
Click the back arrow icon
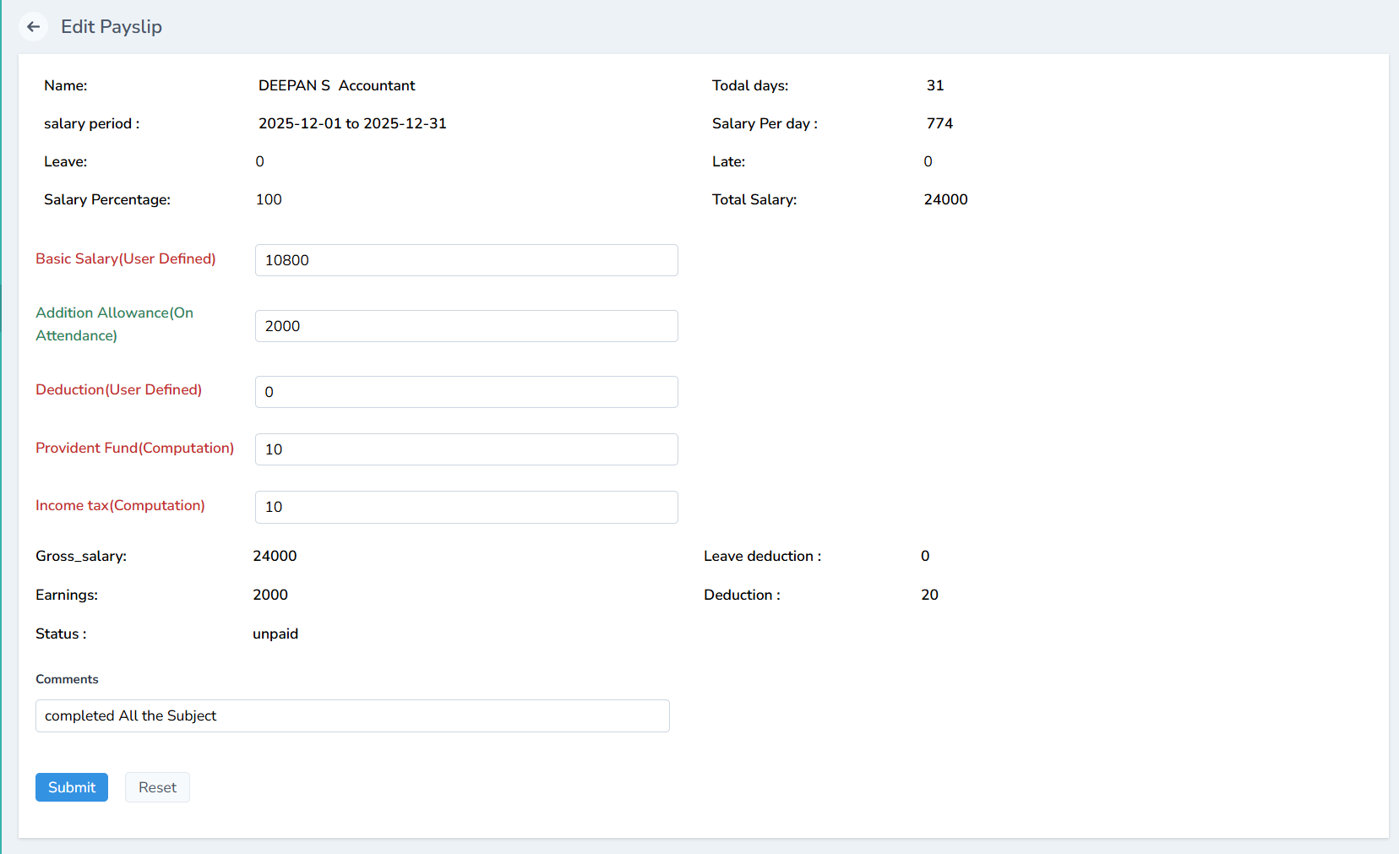tap(33, 26)
